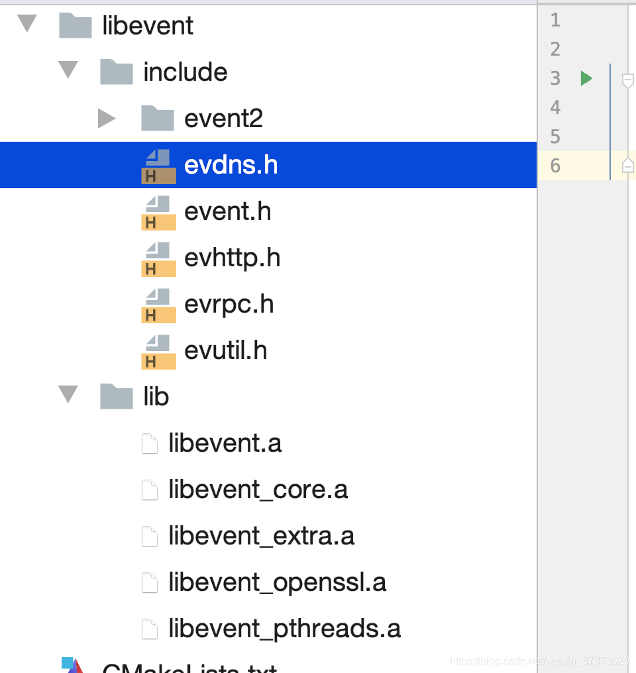The image size is (636, 673).
Task: Click the lib folder icon
Action: pyautogui.click(x=117, y=396)
